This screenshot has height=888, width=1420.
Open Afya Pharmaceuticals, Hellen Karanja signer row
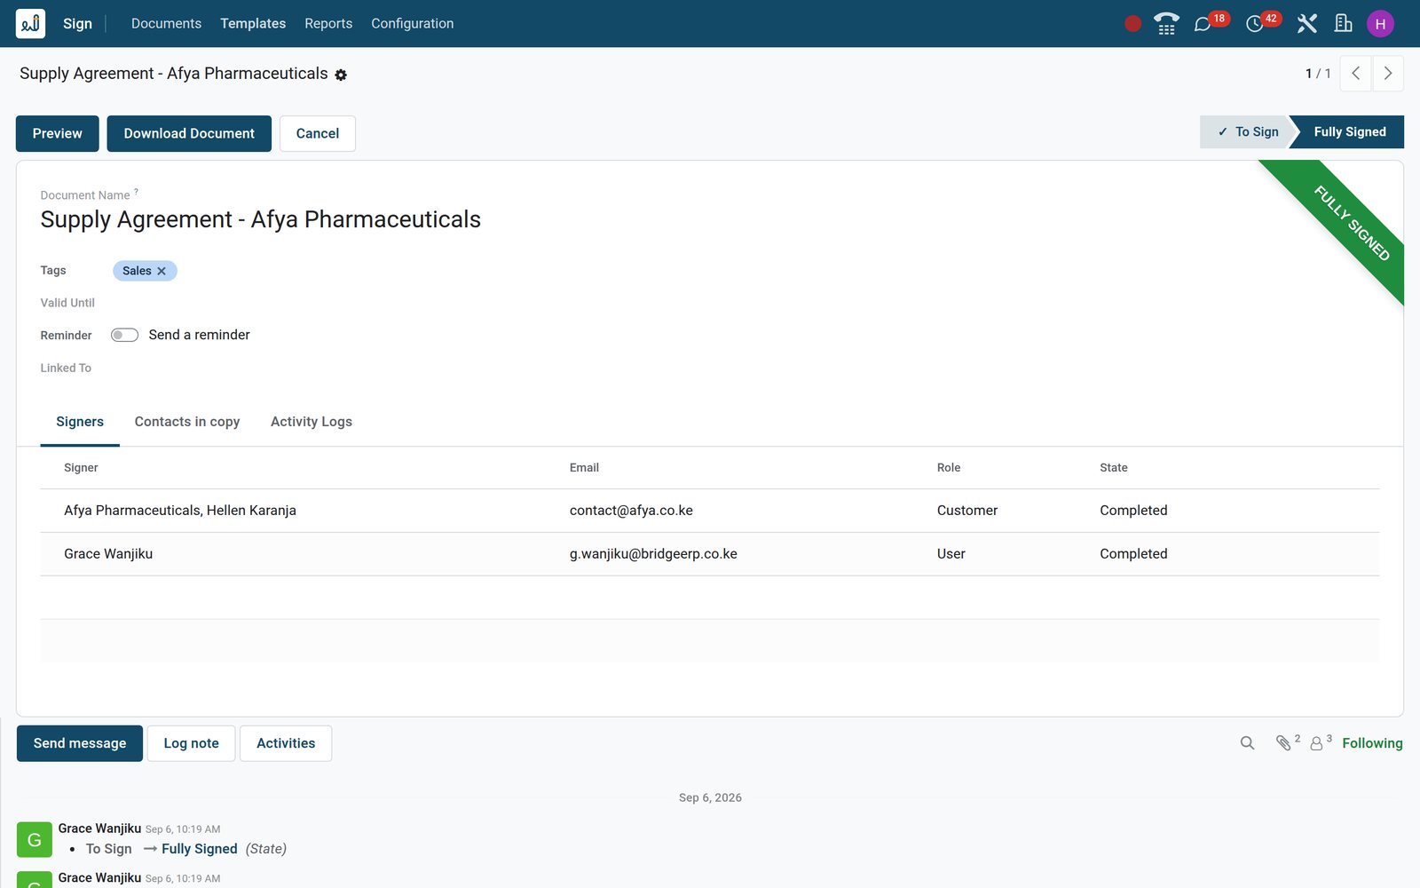point(710,511)
